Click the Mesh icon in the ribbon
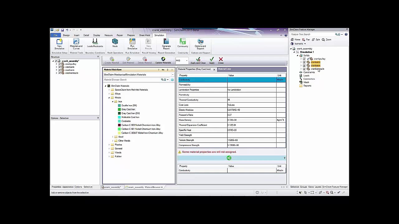399x224 pixels. pos(115,42)
